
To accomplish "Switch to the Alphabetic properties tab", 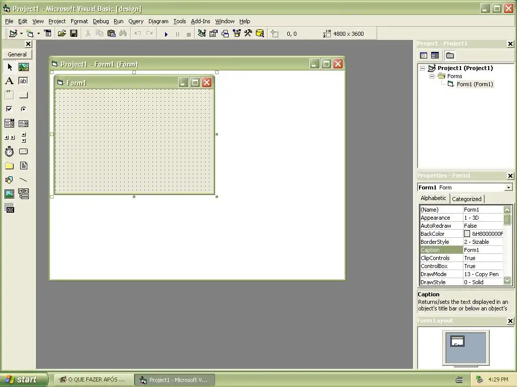I will click(x=433, y=198).
